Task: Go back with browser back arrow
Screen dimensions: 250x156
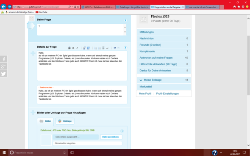Action: click(3, 7)
